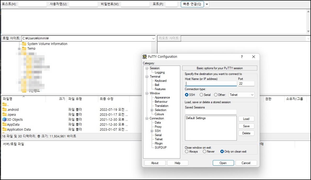Click the message log scrollbar up arrow
The height and width of the screenshot is (180, 311).
[x=308, y=11]
